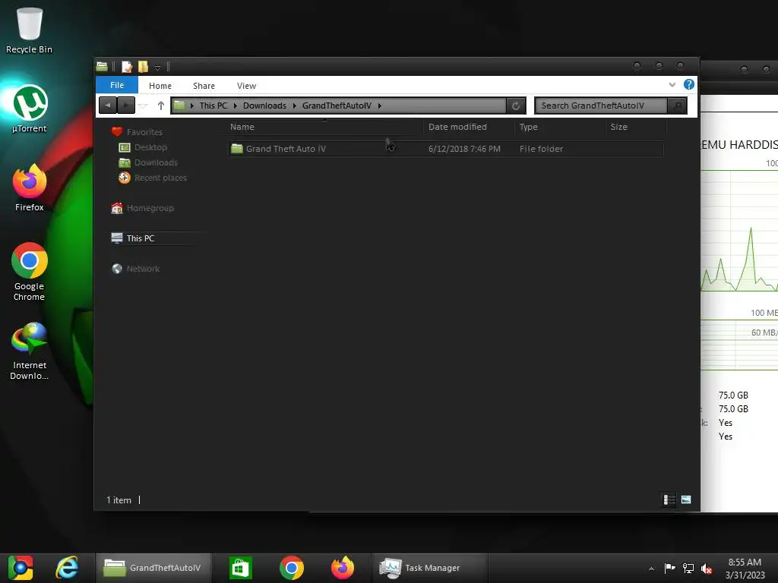This screenshot has height=583, width=778.
Task: Click the network tray icon
Action: (x=688, y=568)
